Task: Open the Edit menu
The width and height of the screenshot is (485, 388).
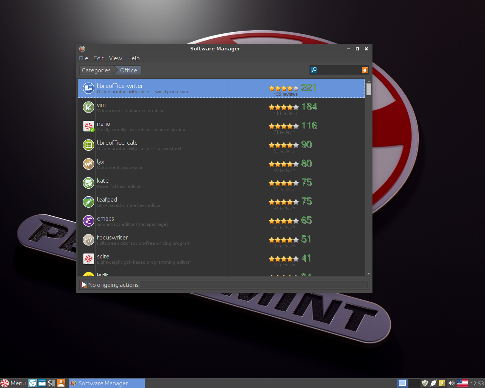Action: (x=99, y=58)
